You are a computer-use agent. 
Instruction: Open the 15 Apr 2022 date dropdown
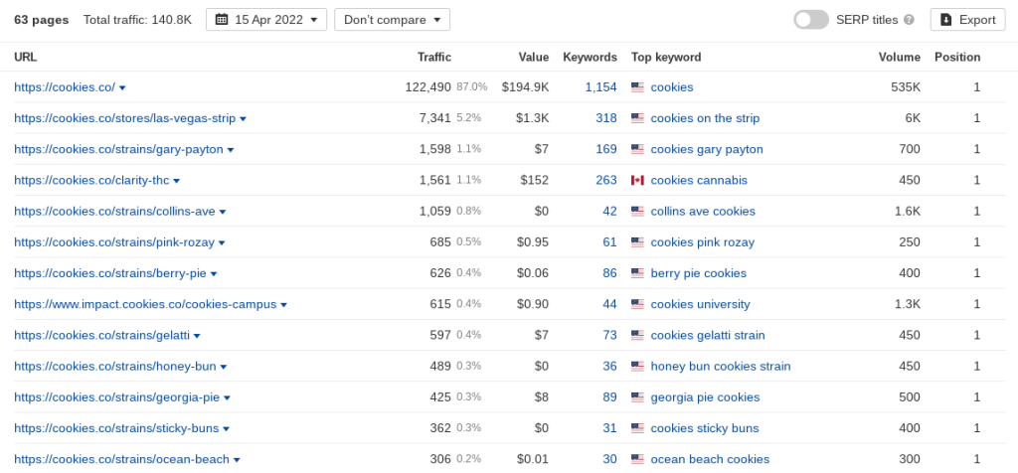pos(266,20)
